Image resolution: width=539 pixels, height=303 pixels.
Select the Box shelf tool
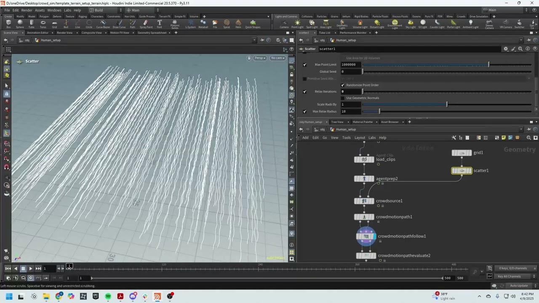click(x=8, y=24)
